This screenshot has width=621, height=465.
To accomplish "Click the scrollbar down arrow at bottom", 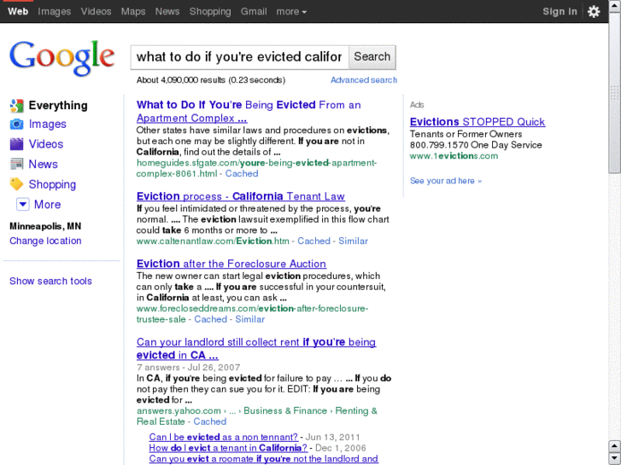I will (x=614, y=459).
